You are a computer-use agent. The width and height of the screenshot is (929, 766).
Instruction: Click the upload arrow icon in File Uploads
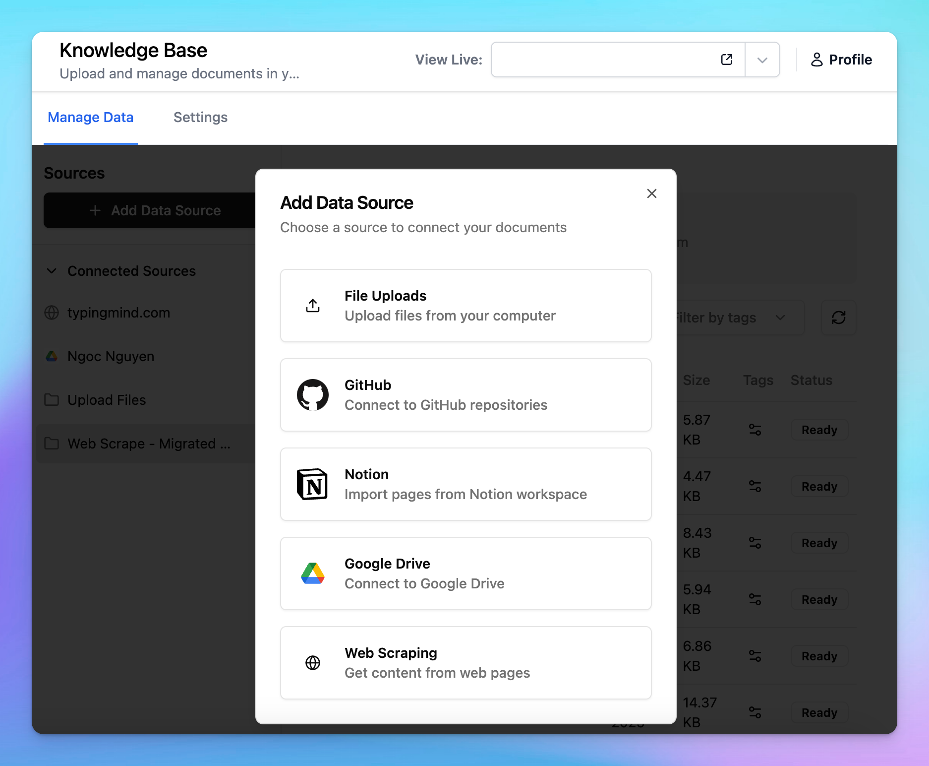pos(313,306)
